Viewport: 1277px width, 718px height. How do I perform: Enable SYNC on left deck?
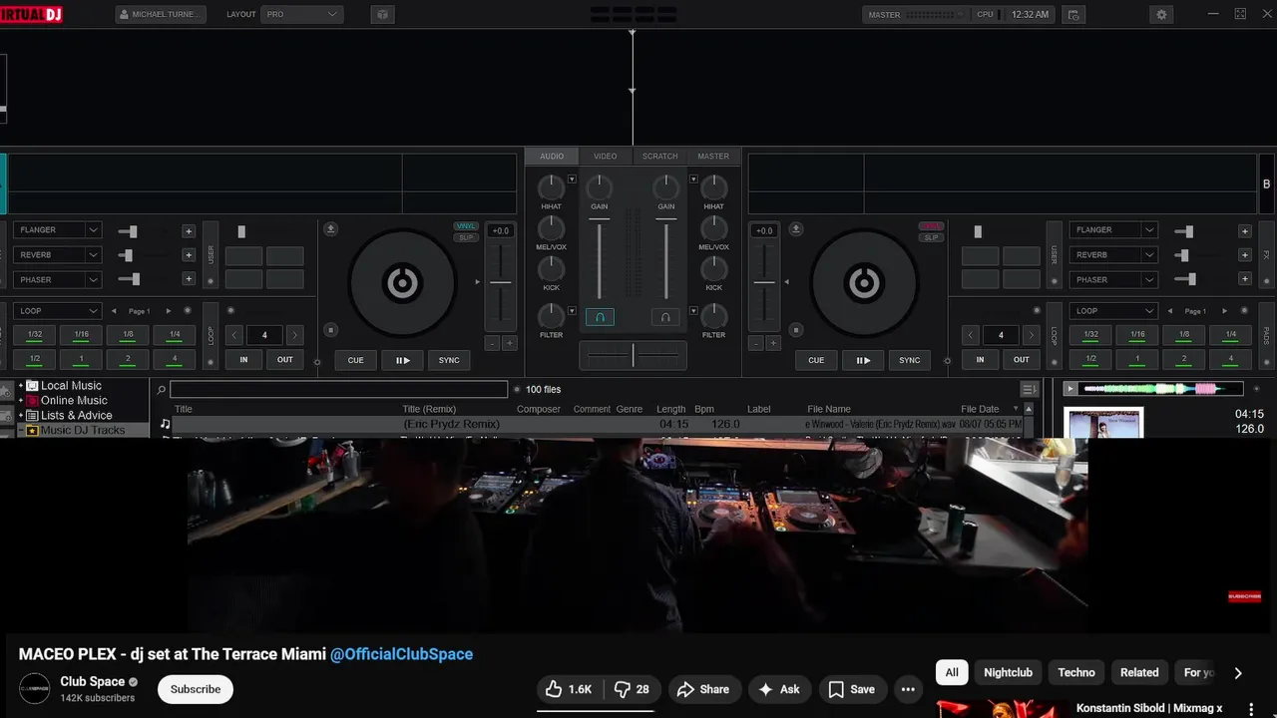[449, 360]
